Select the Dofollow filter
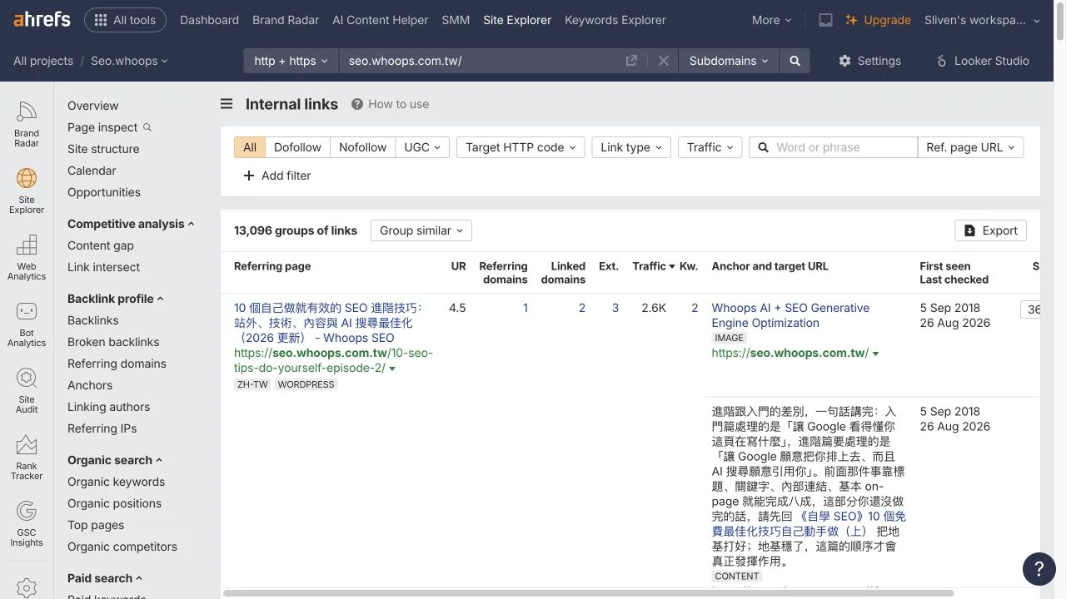The height and width of the screenshot is (599, 1066). (297, 147)
